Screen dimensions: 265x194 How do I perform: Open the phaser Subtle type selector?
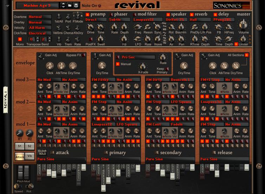pos(119,20)
